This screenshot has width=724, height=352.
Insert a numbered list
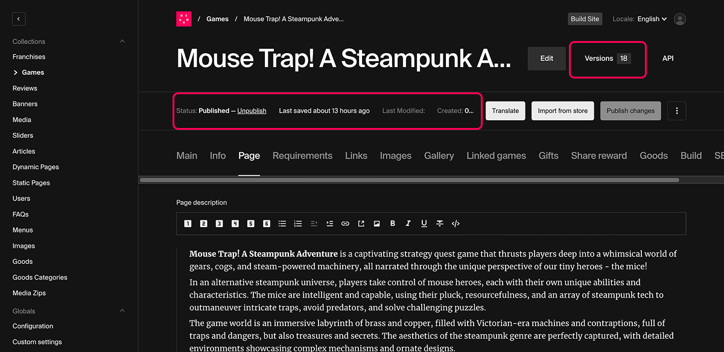pyautogui.click(x=297, y=223)
